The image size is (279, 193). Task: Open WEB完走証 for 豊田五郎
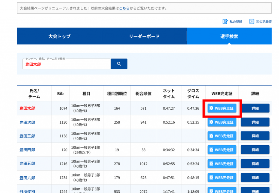222,164
